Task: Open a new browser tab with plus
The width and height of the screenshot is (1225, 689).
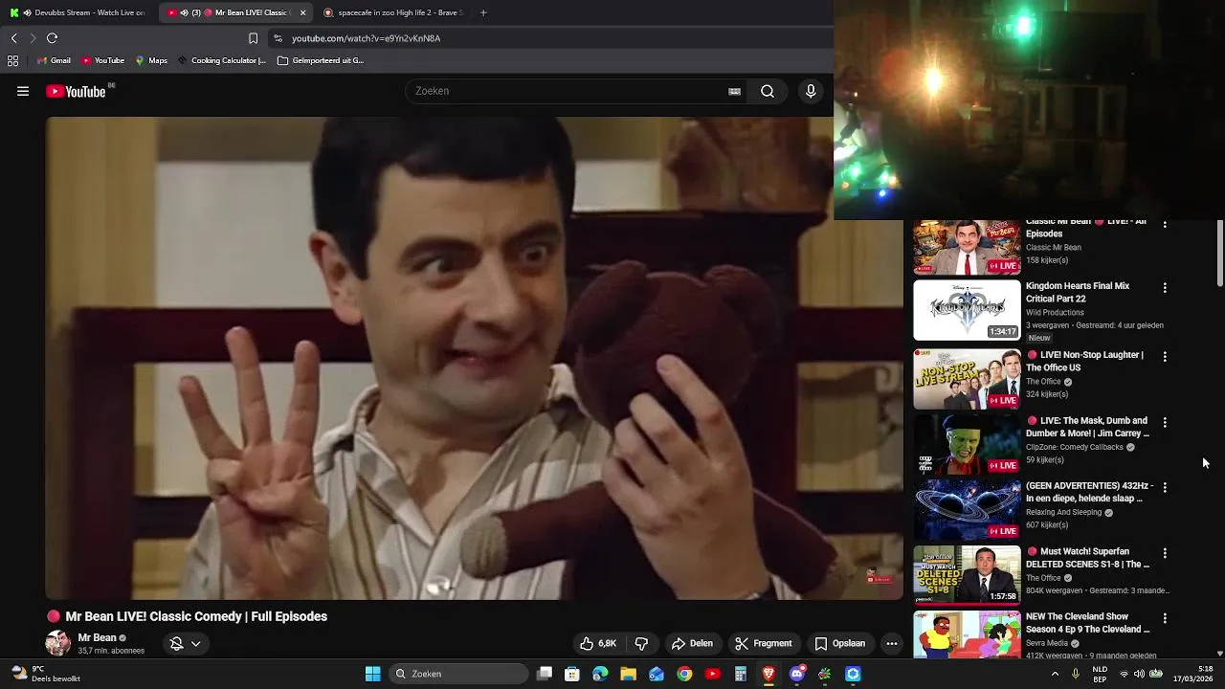Action: 483,12
